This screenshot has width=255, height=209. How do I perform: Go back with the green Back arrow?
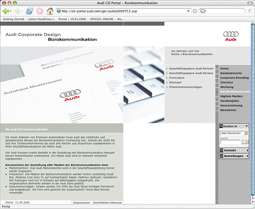[x=6, y=11]
